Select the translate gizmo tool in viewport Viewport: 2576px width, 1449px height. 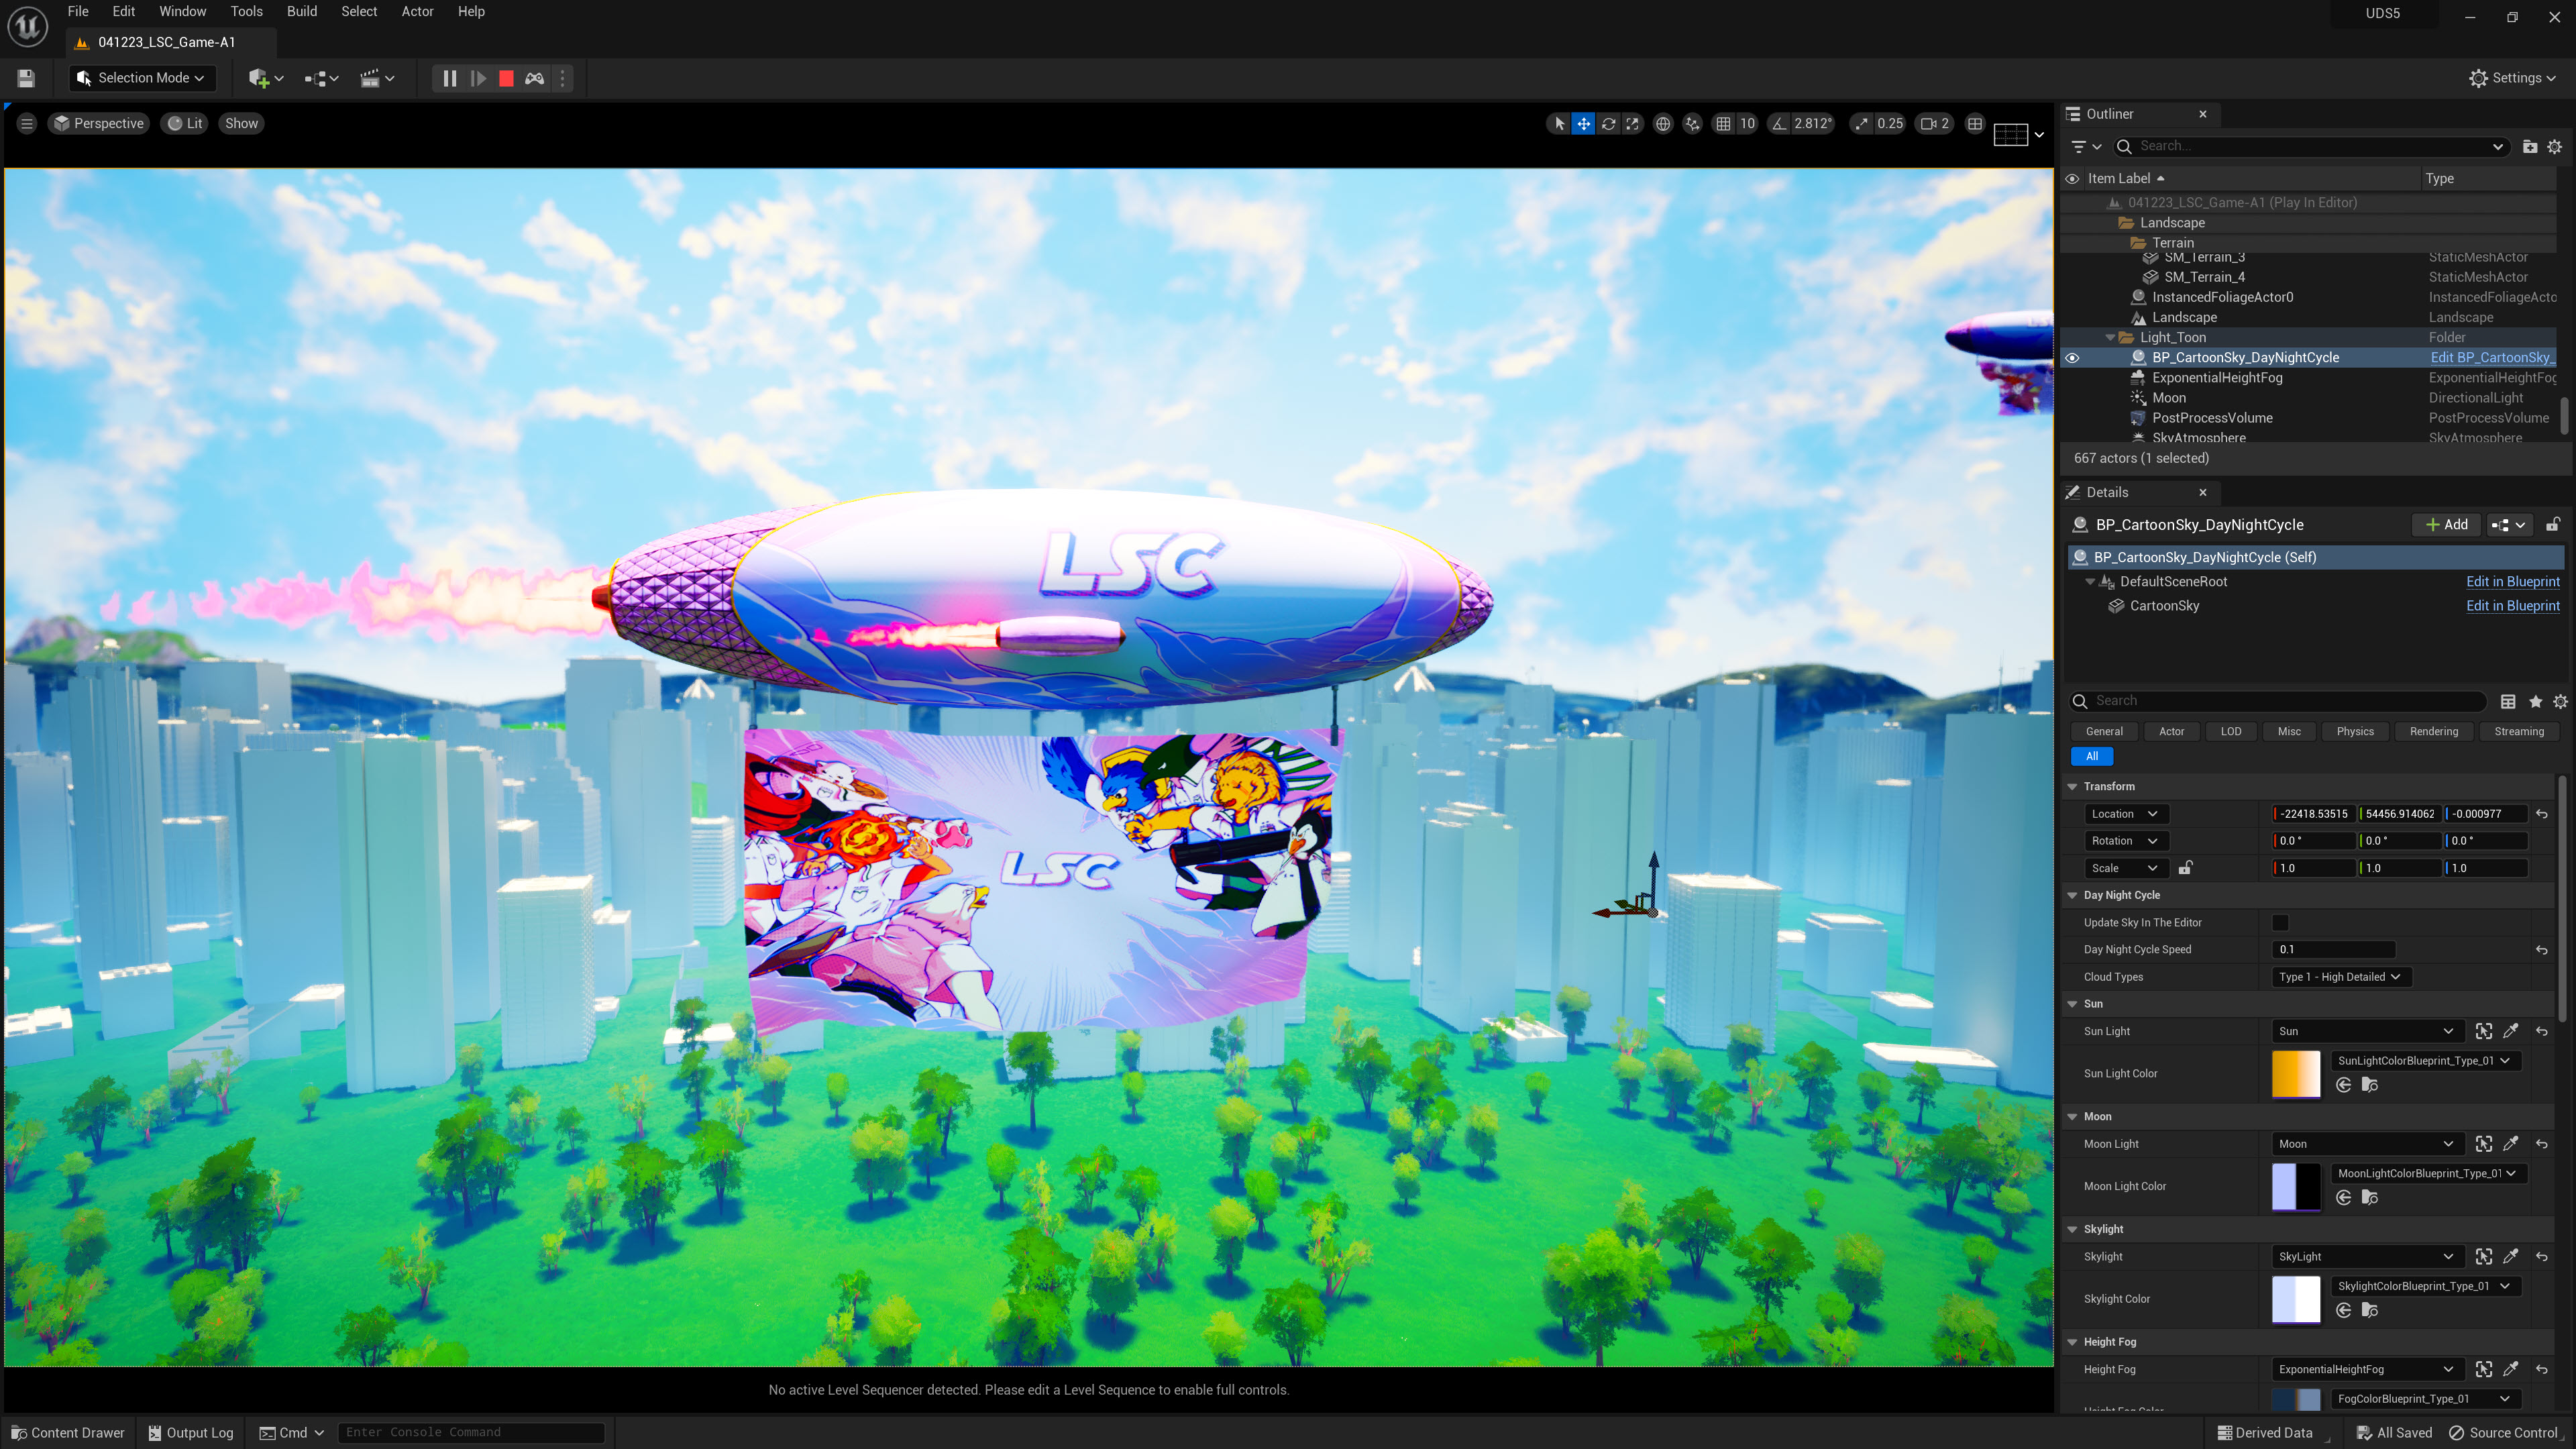coord(1583,123)
